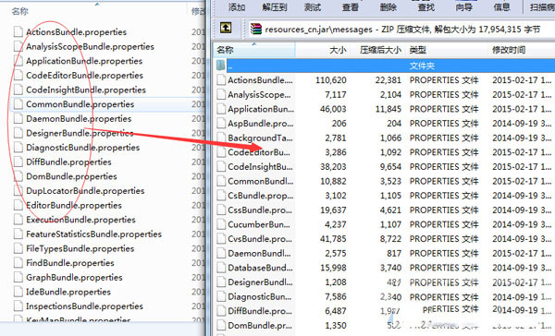Select DiagnosticBun row in the archive
555x336 pixels.
click(385, 297)
